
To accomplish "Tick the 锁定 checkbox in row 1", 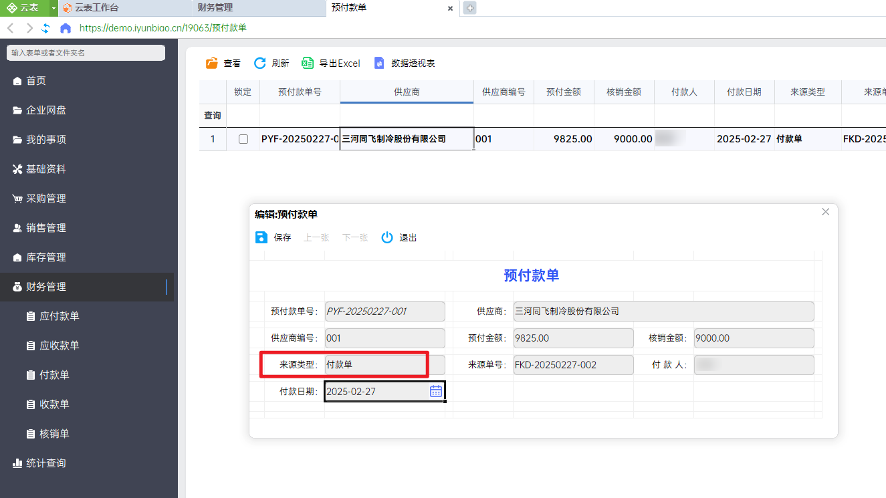I will pos(243,139).
